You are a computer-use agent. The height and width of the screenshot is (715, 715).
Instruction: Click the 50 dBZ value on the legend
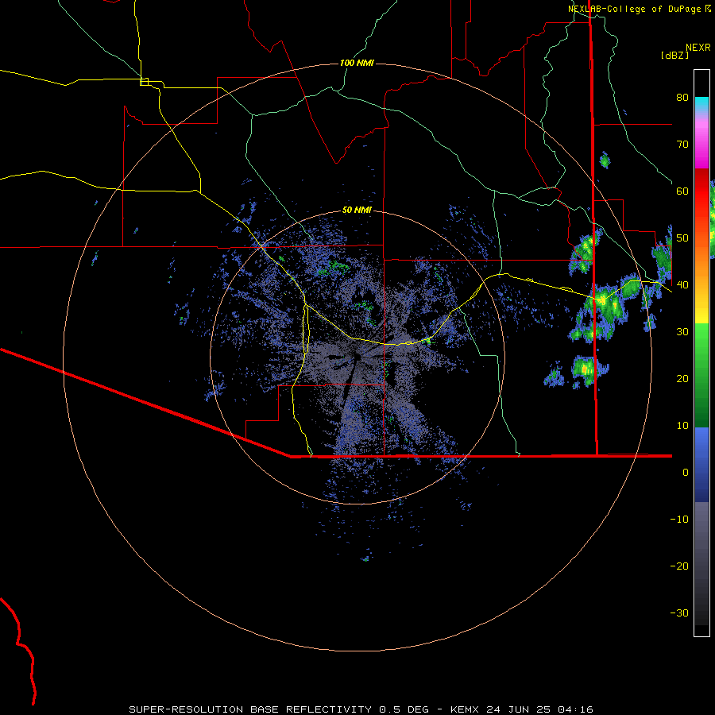pyautogui.click(x=682, y=238)
